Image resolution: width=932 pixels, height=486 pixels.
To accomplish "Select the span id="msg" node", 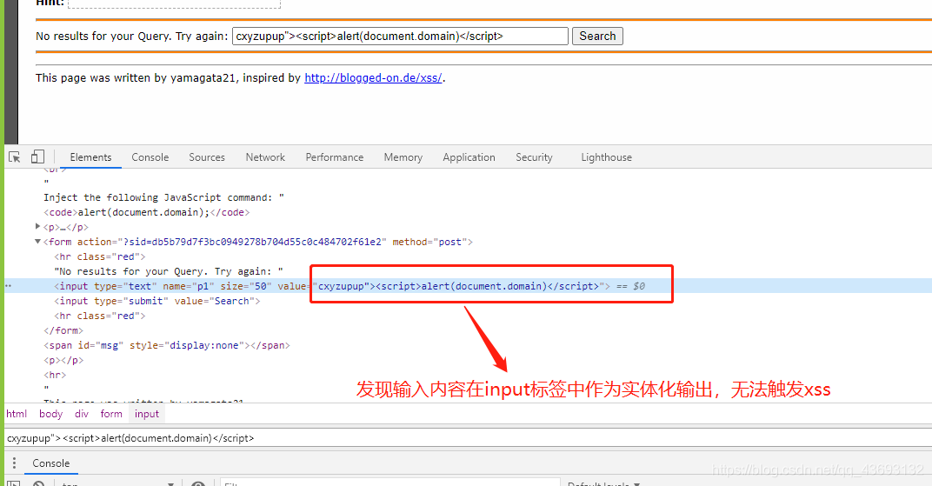I will [x=166, y=345].
